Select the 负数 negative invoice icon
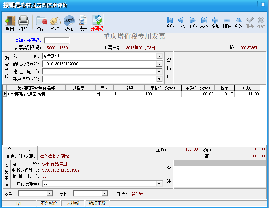Image resolution: width=269 pixels, height=208 pixels. 41,23
